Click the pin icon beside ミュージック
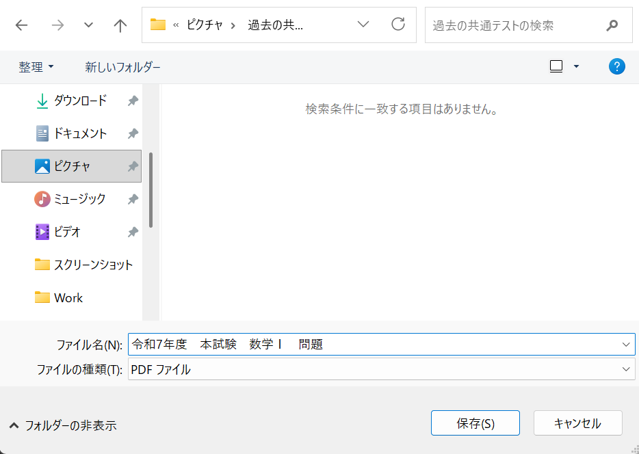The image size is (639, 454). (133, 200)
